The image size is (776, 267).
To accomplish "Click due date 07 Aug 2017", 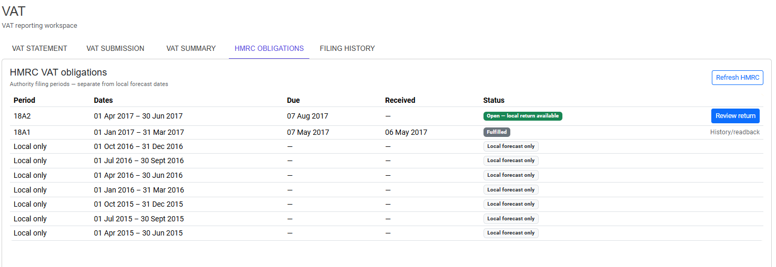I will tap(307, 116).
